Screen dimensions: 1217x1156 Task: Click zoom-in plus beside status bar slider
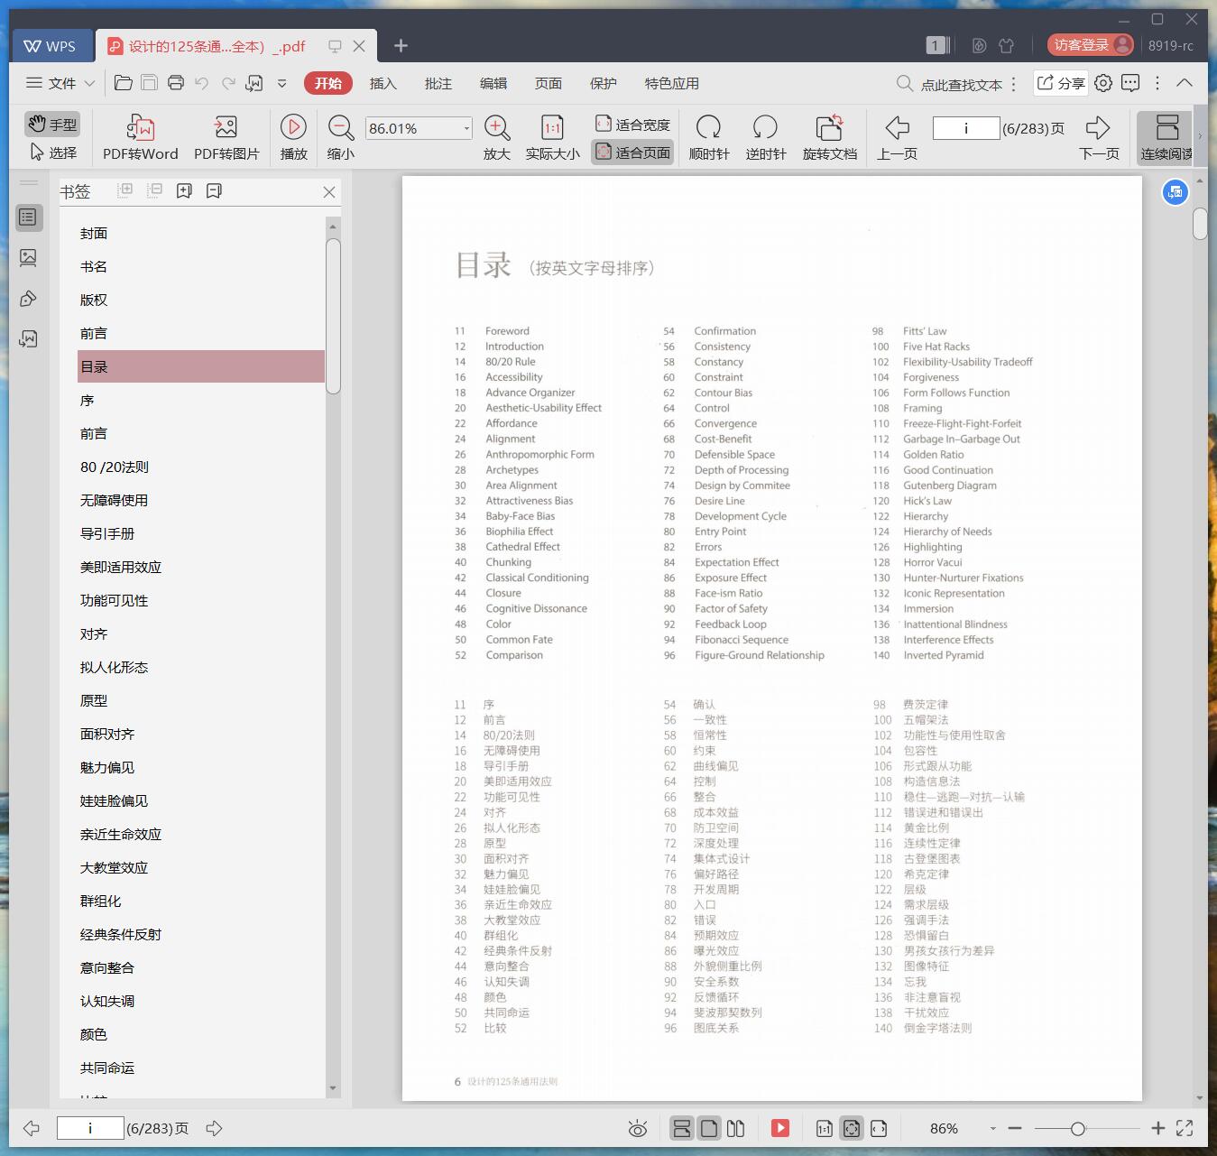click(1158, 1128)
